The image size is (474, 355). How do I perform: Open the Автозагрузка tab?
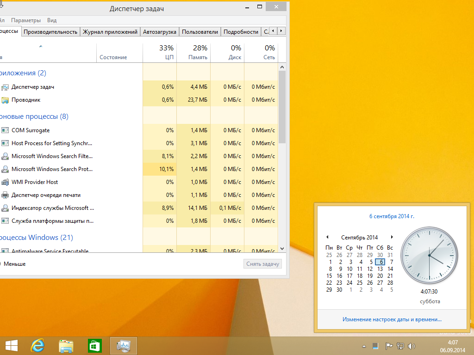159,31
